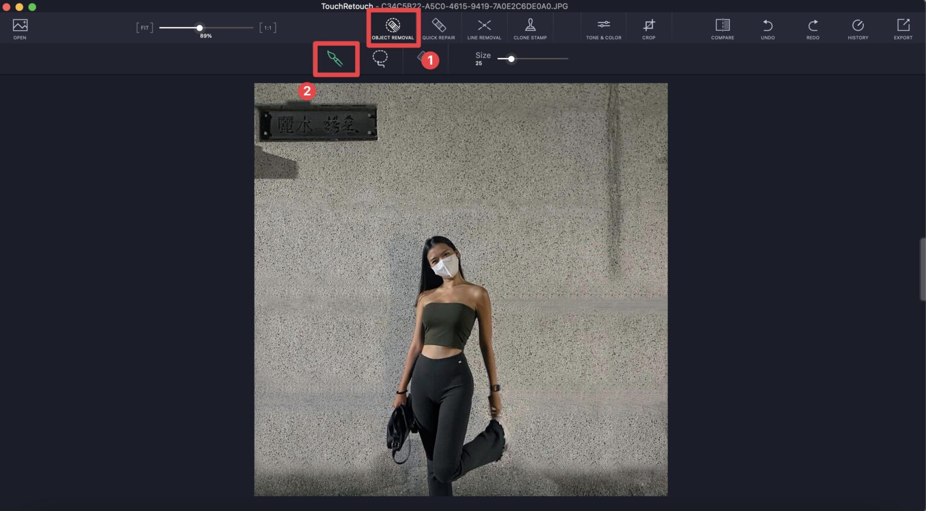Screen dimensions: 926x511
Task: Set zoom to 1:1 actual size
Action: (268, 28)
